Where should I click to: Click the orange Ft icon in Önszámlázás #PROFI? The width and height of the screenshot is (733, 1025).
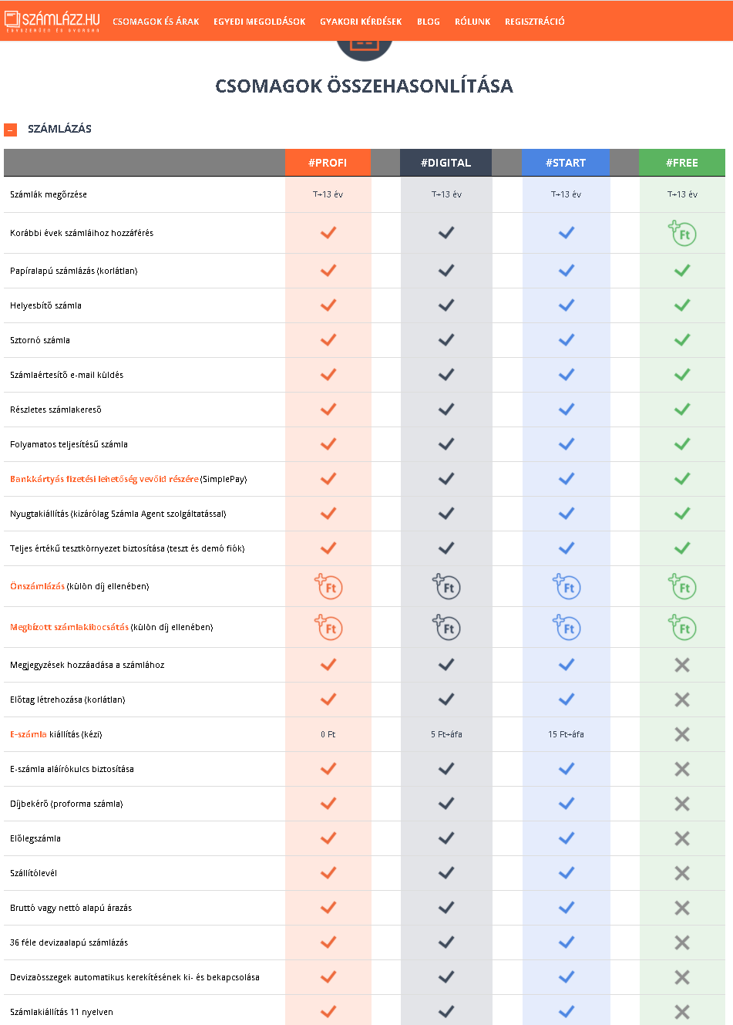tap(328, 586)
